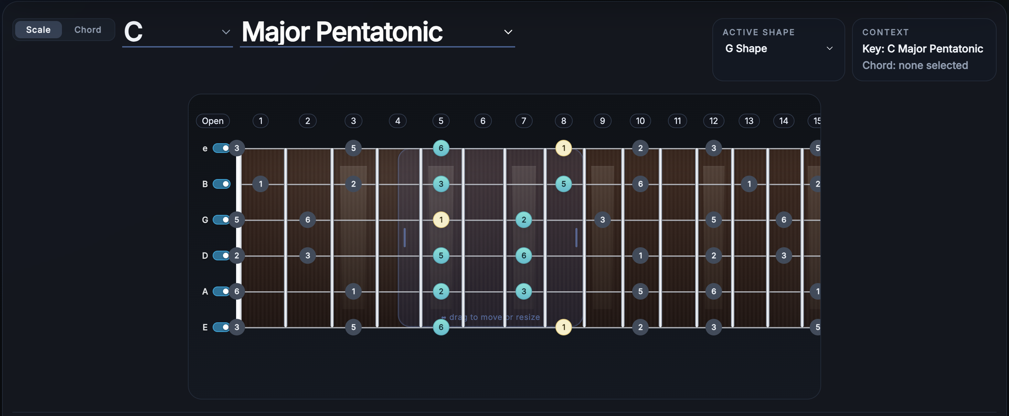
Task: Select root note 1 on e string fret 8
Action: (x=564, y=148)
